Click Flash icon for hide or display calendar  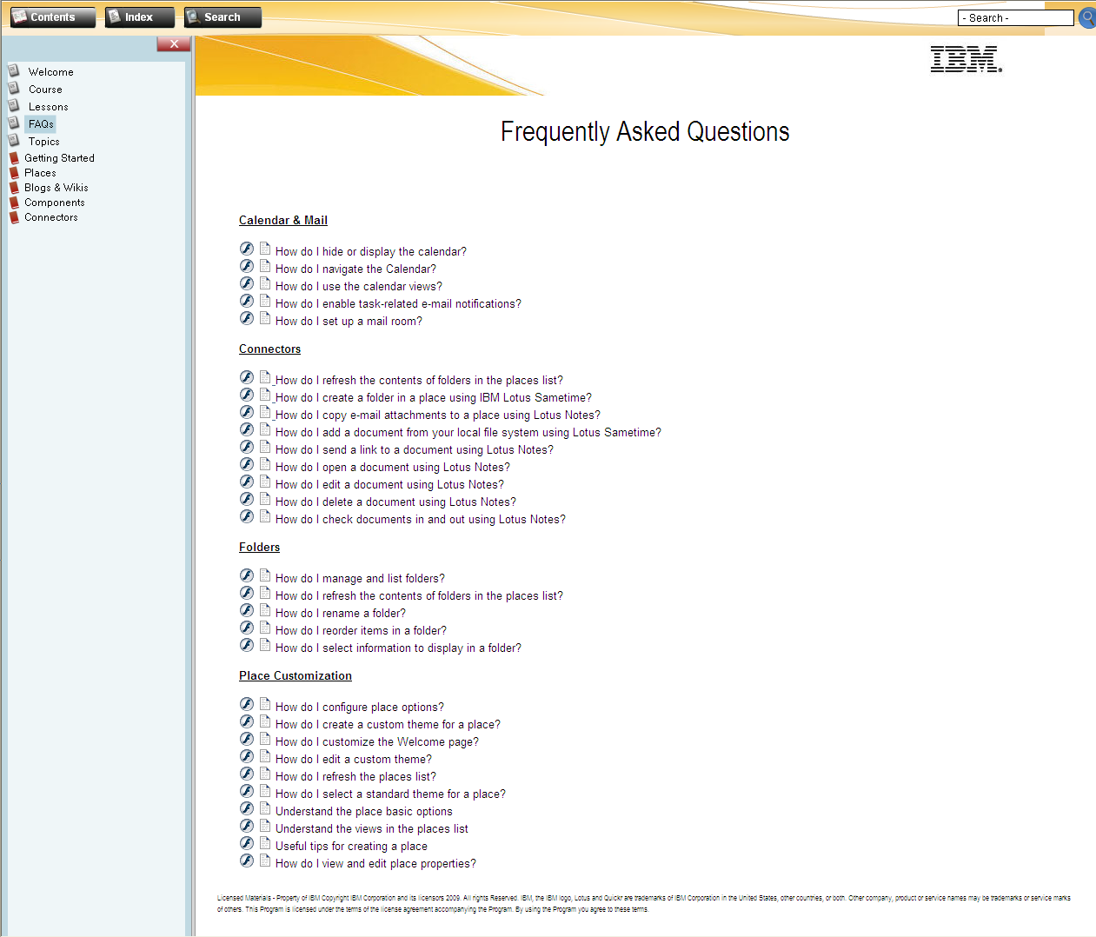[x=247, y=249]
